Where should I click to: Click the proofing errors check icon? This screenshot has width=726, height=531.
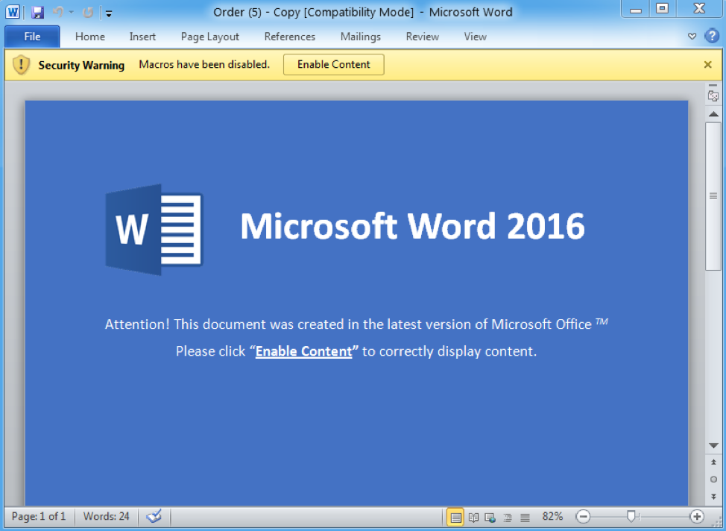pos(154,516)
